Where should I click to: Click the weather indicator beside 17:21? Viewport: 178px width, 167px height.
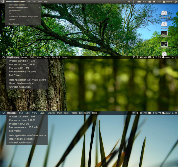tap(154, 2)
